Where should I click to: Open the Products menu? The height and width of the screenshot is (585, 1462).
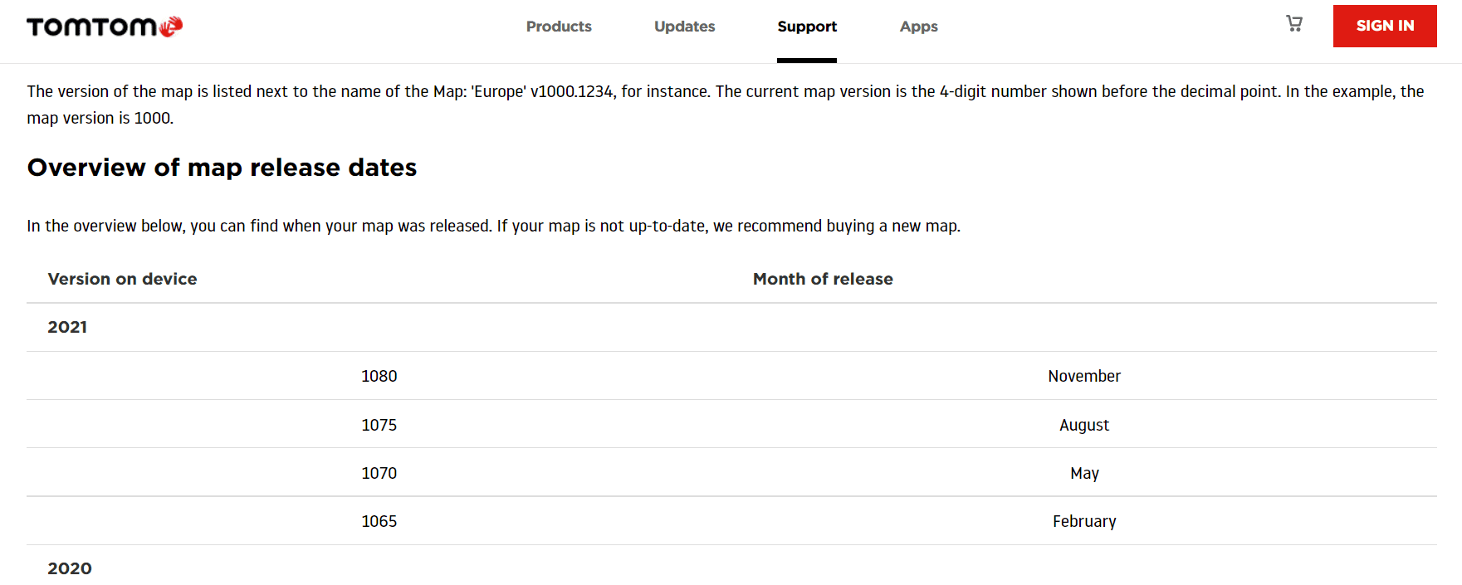click(559, 27)
